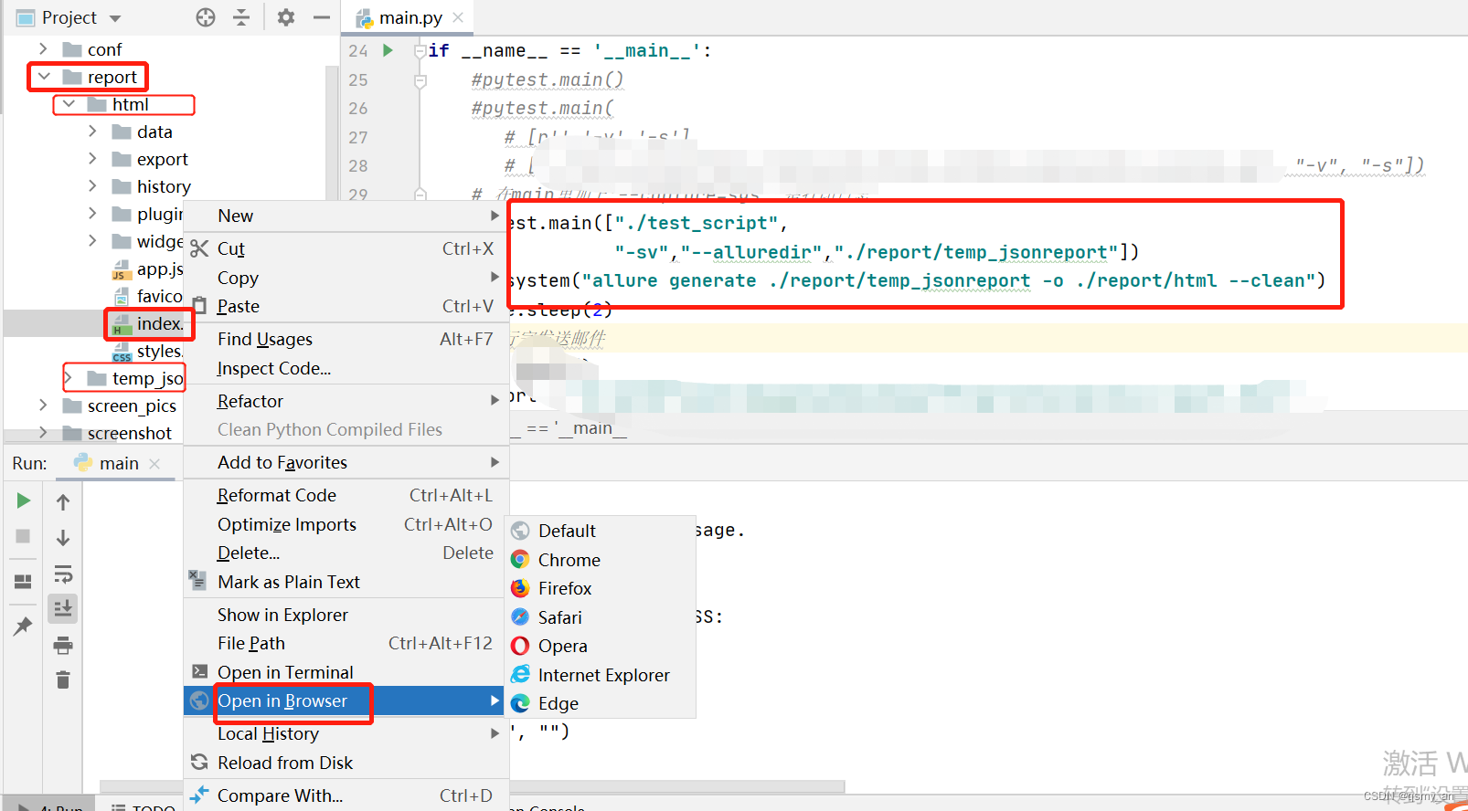Open the Project view dropdown
This screenshot has height=811, width=1468.
(115, 18)
